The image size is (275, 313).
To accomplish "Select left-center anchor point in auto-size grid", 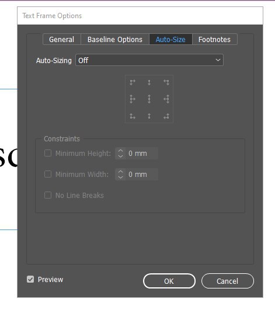I will pos(133,99).
